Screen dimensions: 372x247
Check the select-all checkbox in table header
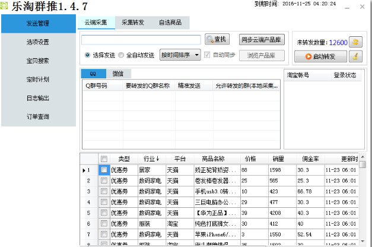[104, 159]
